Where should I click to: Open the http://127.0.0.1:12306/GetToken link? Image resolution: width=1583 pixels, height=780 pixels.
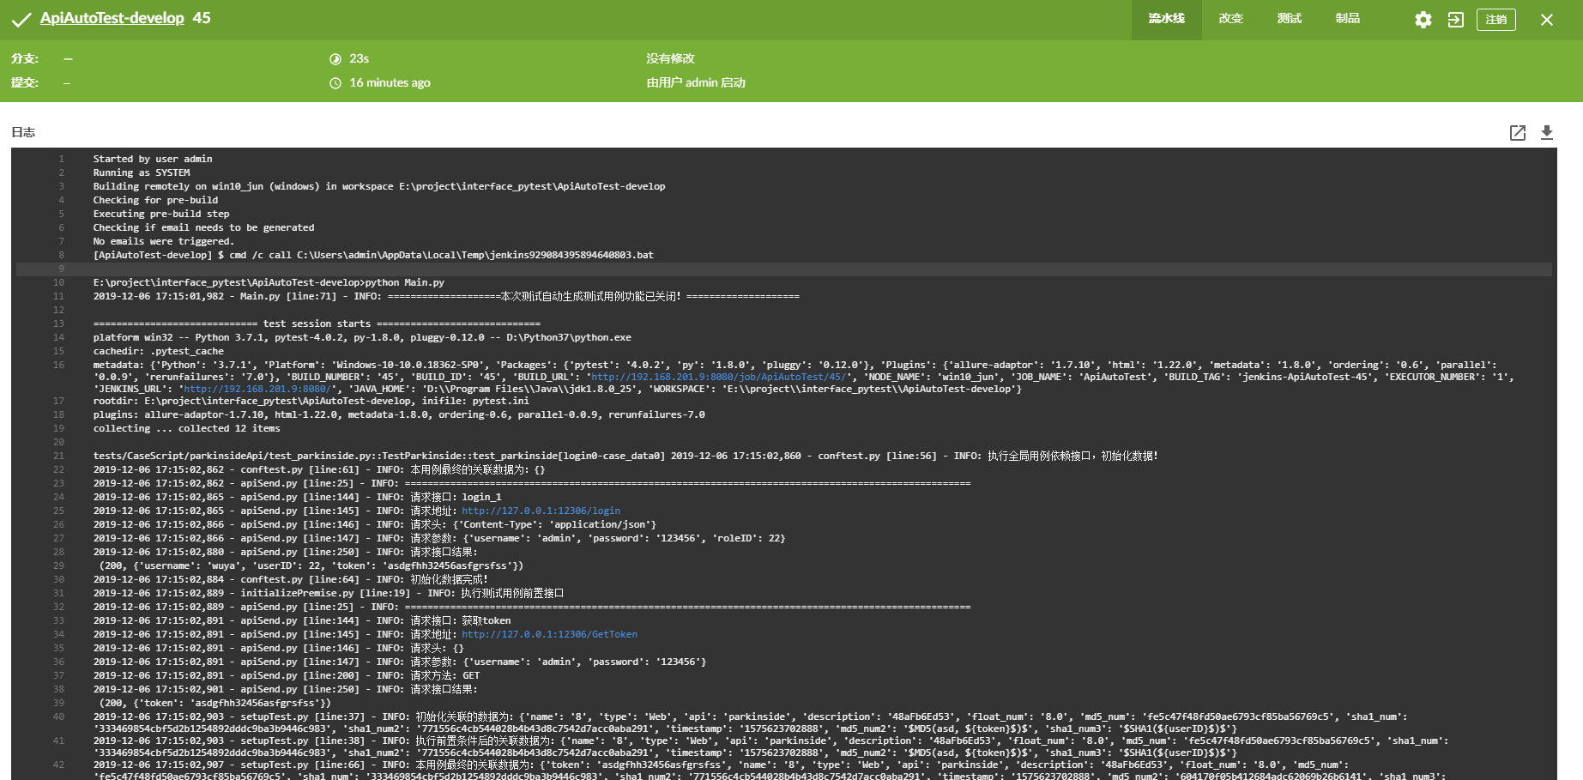(x=549, y=634)
